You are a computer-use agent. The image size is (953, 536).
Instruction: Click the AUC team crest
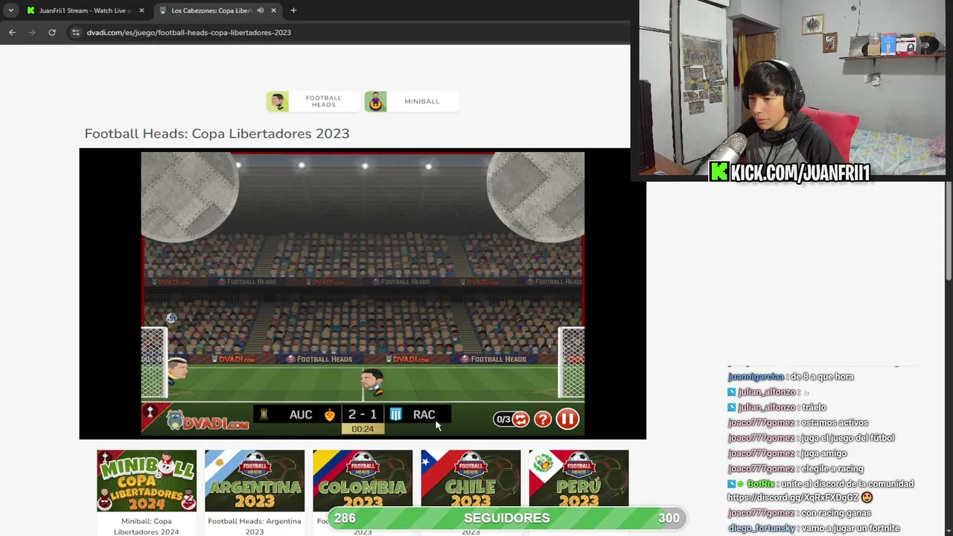(x=330, y=415)
